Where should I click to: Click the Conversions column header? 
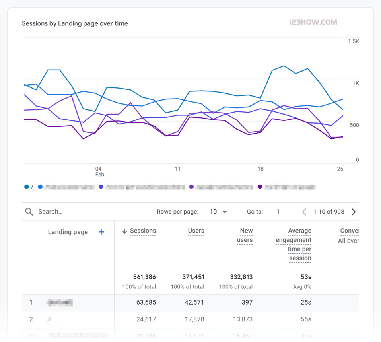[x=349, y=231]
